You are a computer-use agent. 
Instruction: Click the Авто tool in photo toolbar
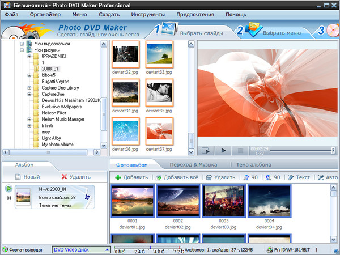[328, 177]
